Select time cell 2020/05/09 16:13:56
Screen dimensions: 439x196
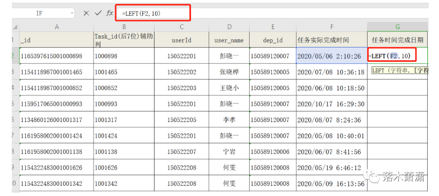pos(332,184)
